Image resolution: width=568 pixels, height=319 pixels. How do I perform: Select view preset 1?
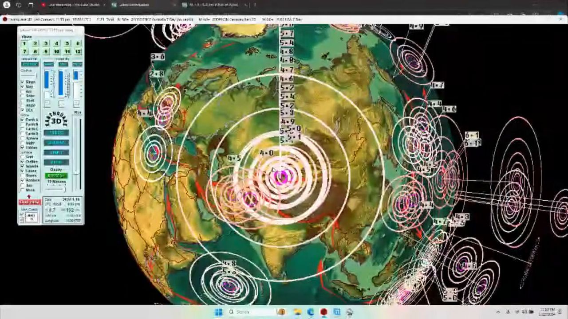[24, 43]
